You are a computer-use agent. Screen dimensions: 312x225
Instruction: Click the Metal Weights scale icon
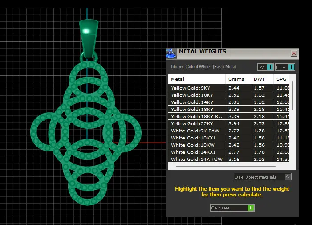[171, 54]
